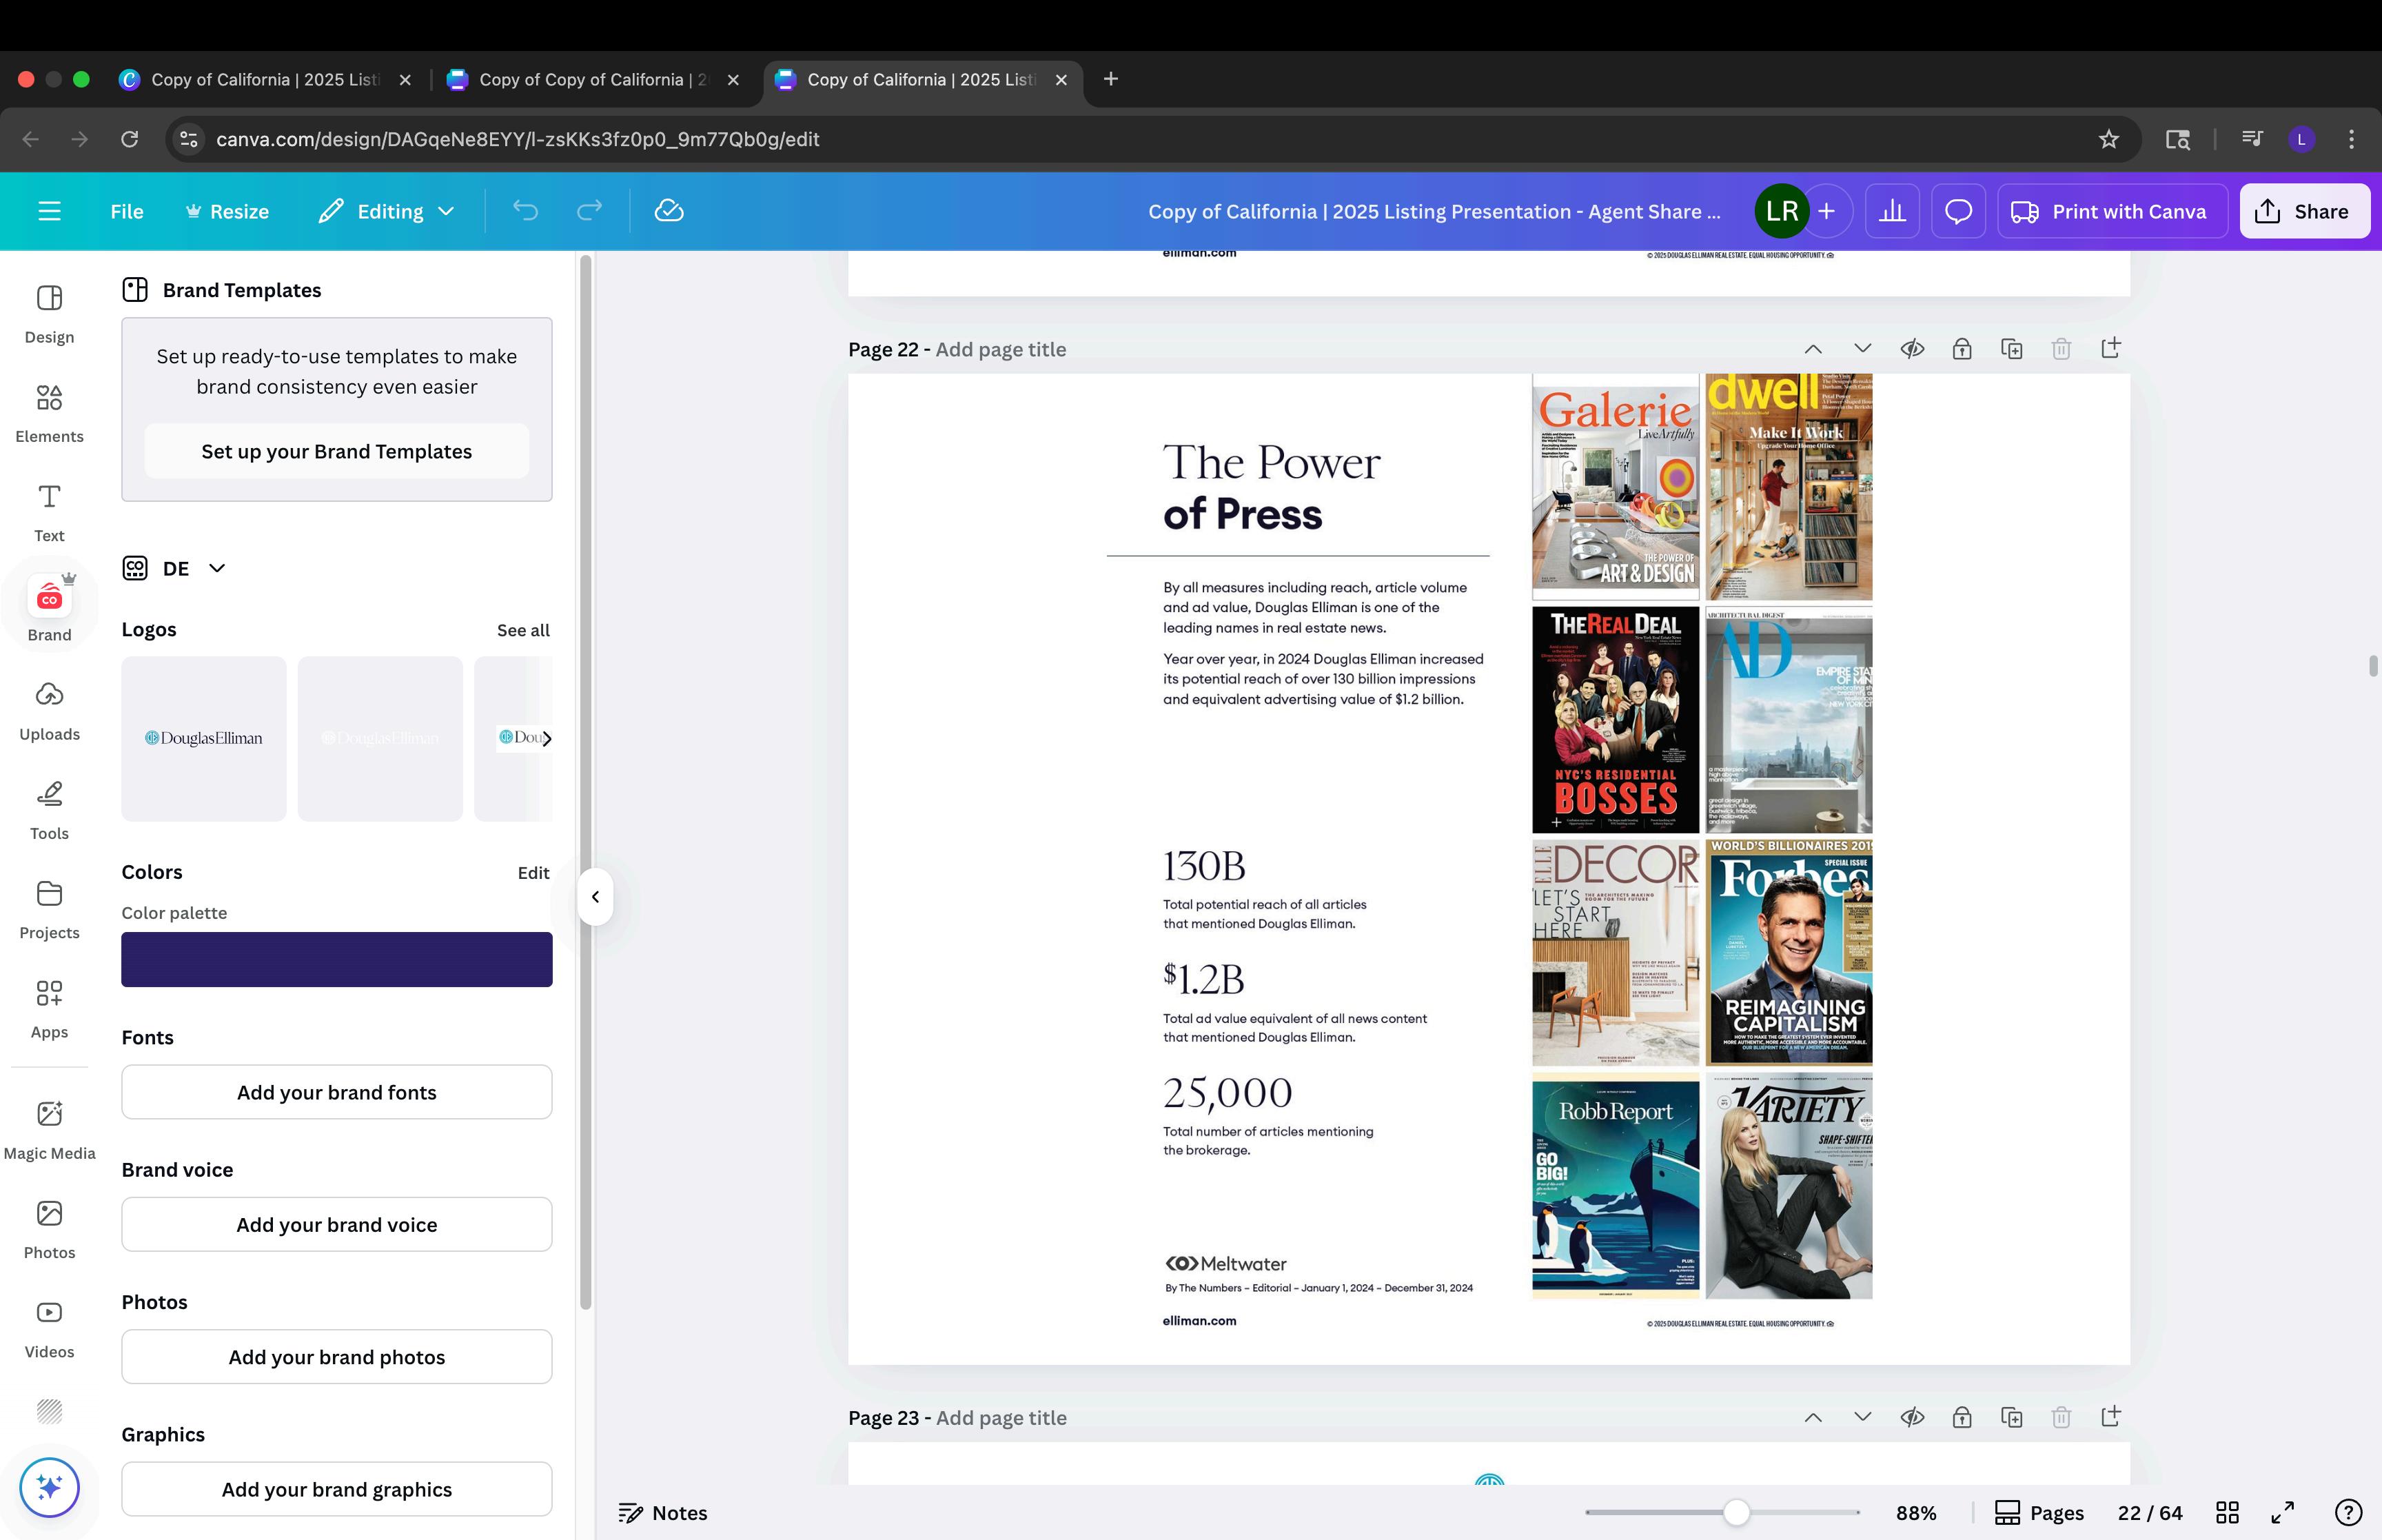Open the File menu
The image size is (2382, 1540).
[x=127, y=211]
